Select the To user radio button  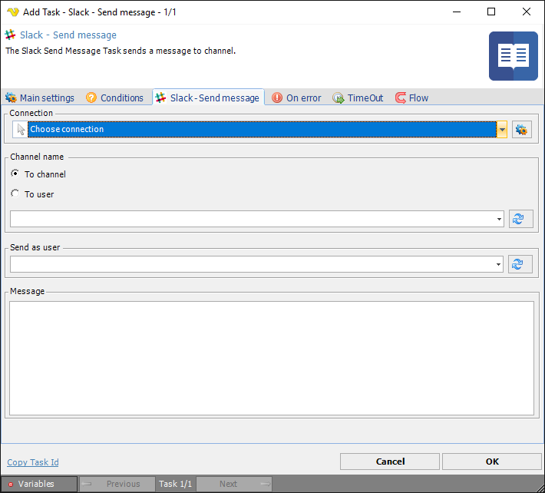pyautogui.click(x=15, y=194)
